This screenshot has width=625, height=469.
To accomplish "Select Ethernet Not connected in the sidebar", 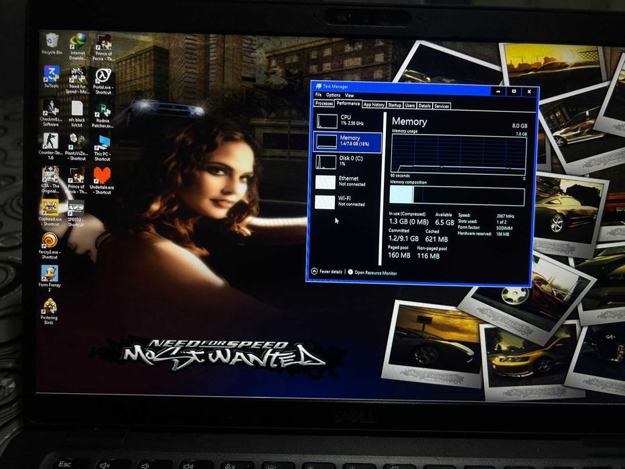I will coord(347,182).
